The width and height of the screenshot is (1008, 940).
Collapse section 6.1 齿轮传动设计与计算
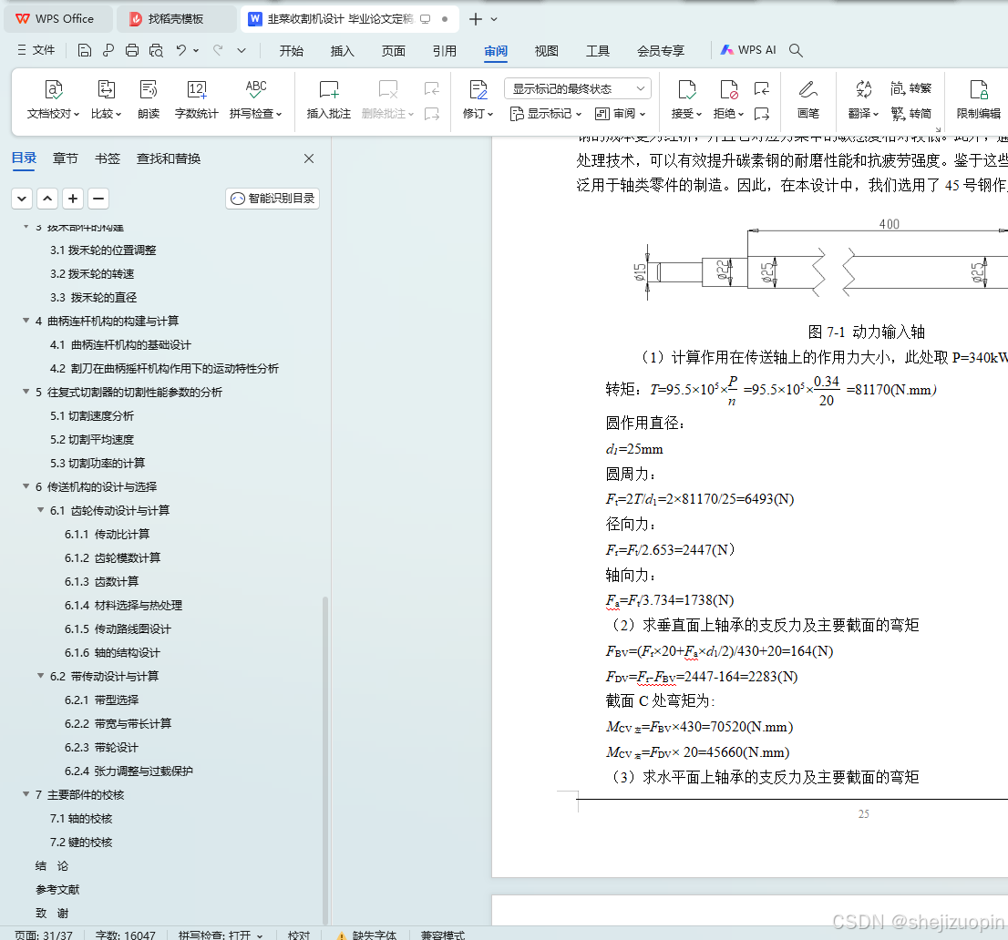pos(40,509)
